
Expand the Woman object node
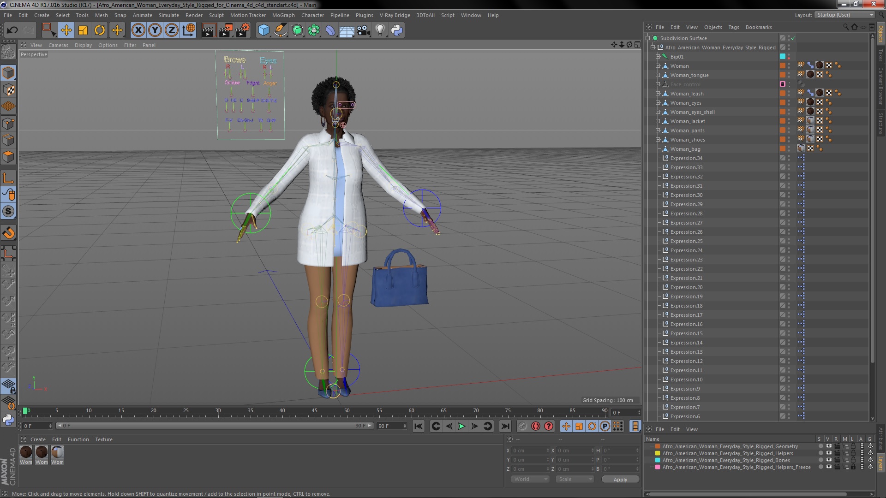click(x=658, y=66)
